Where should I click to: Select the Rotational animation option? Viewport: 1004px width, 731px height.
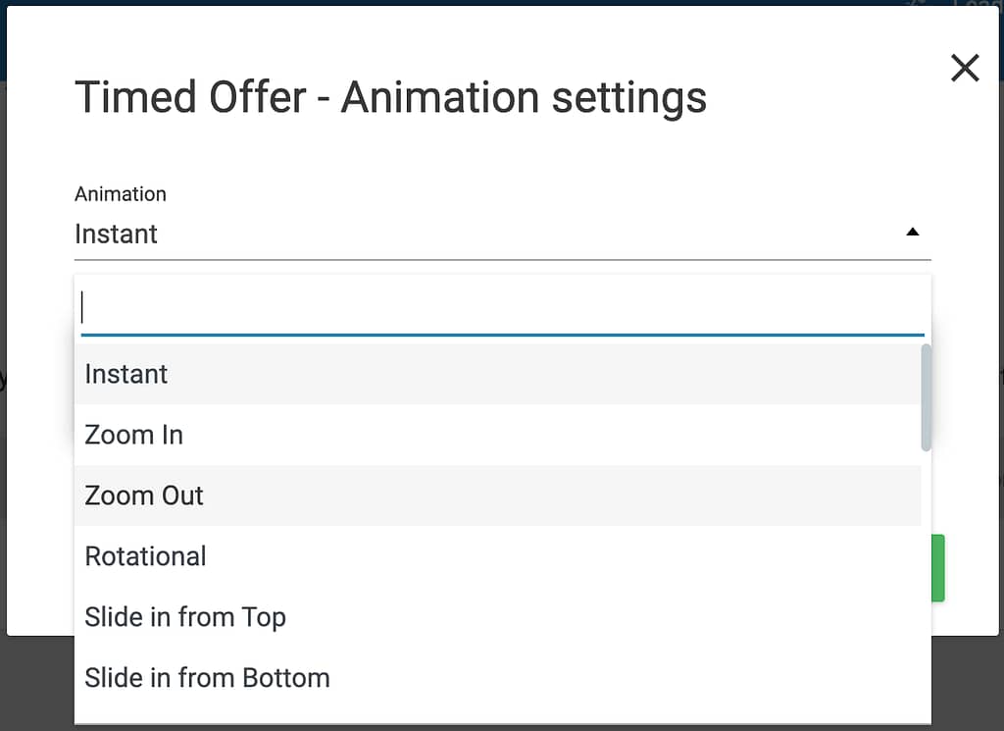pyautogui.click(x=146, y=556)
